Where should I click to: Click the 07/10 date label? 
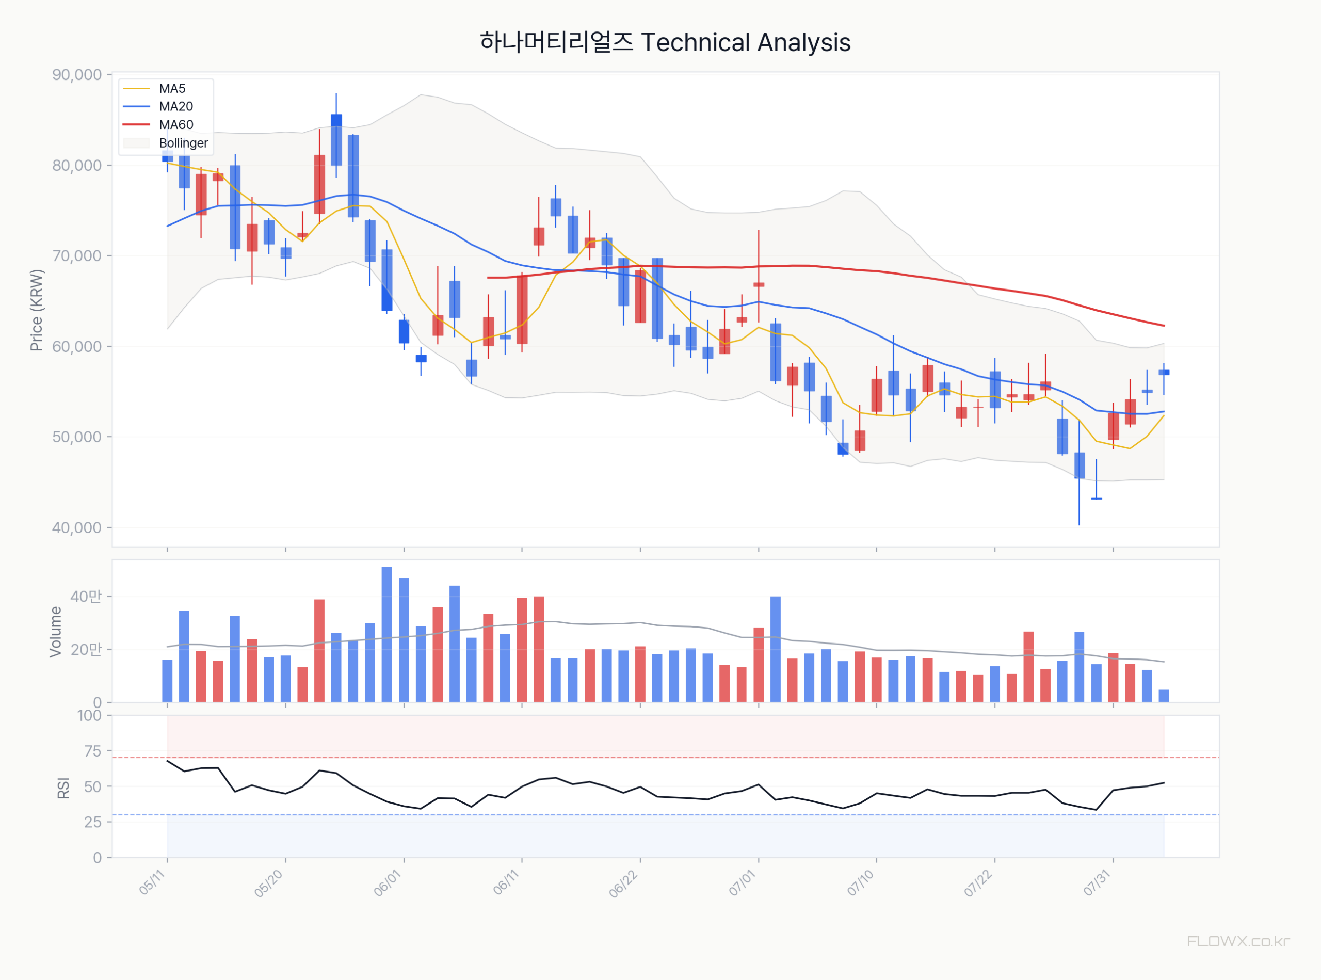pos(860,882)
